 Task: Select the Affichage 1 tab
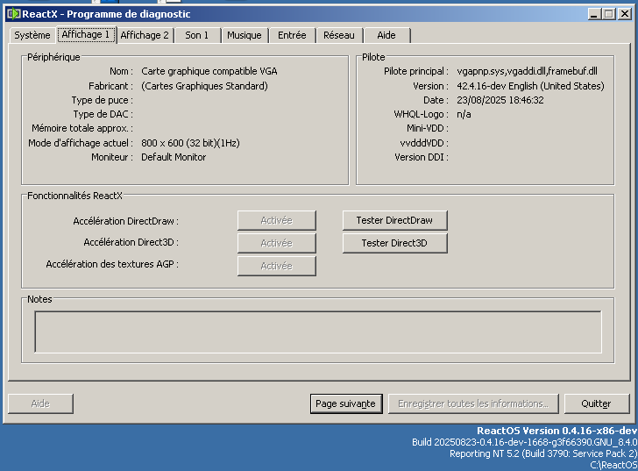click(86, 34)
